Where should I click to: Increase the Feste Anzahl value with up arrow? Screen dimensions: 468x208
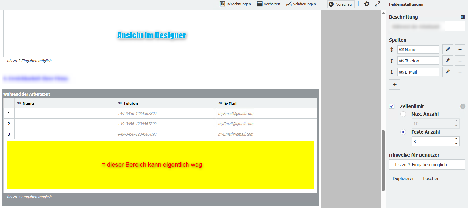(x=456, y=139)
